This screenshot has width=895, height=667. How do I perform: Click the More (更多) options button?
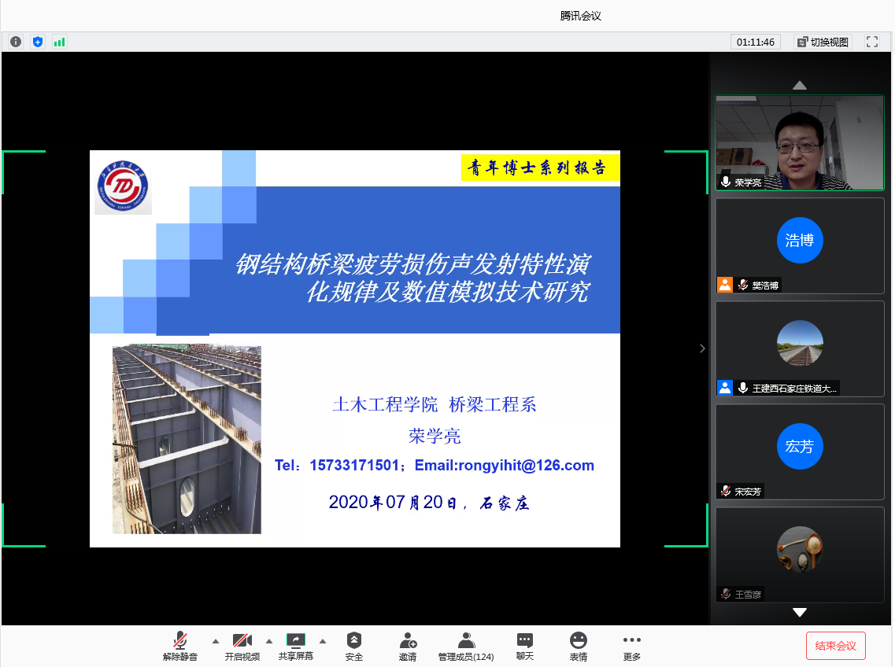[632, 646]
